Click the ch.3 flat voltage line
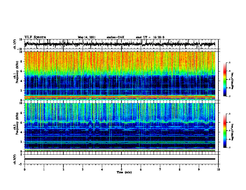This screenshot has width=246, height=190. coord(120,159)
